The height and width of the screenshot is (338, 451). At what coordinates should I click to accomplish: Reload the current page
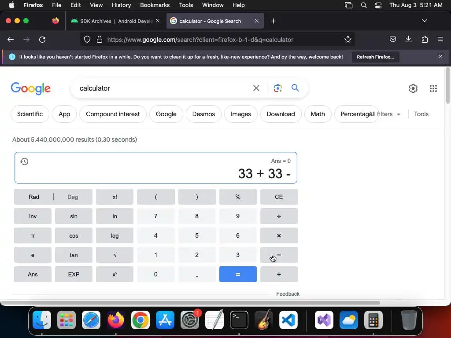(x=42, y=39)
